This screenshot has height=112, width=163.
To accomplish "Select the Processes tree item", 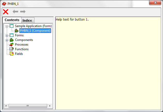I will tap(22, 45).
